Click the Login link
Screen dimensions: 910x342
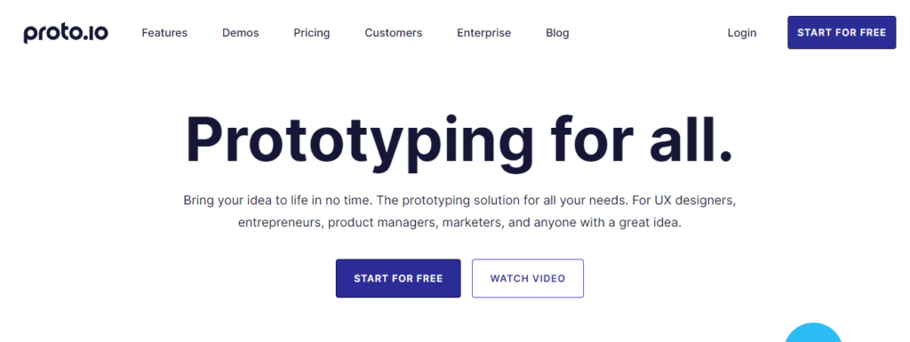point(742,33)
